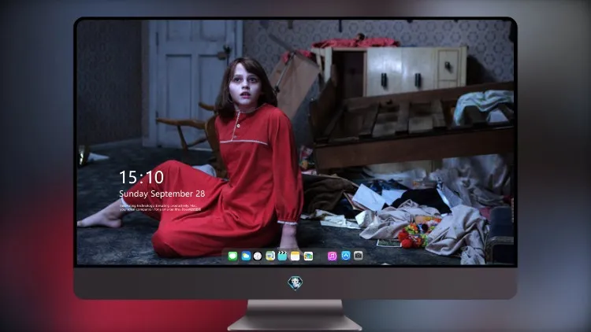This screenshot has width=591, height=332.
Task: Click the Sunday September 28 date text
Action: (162, 194)
